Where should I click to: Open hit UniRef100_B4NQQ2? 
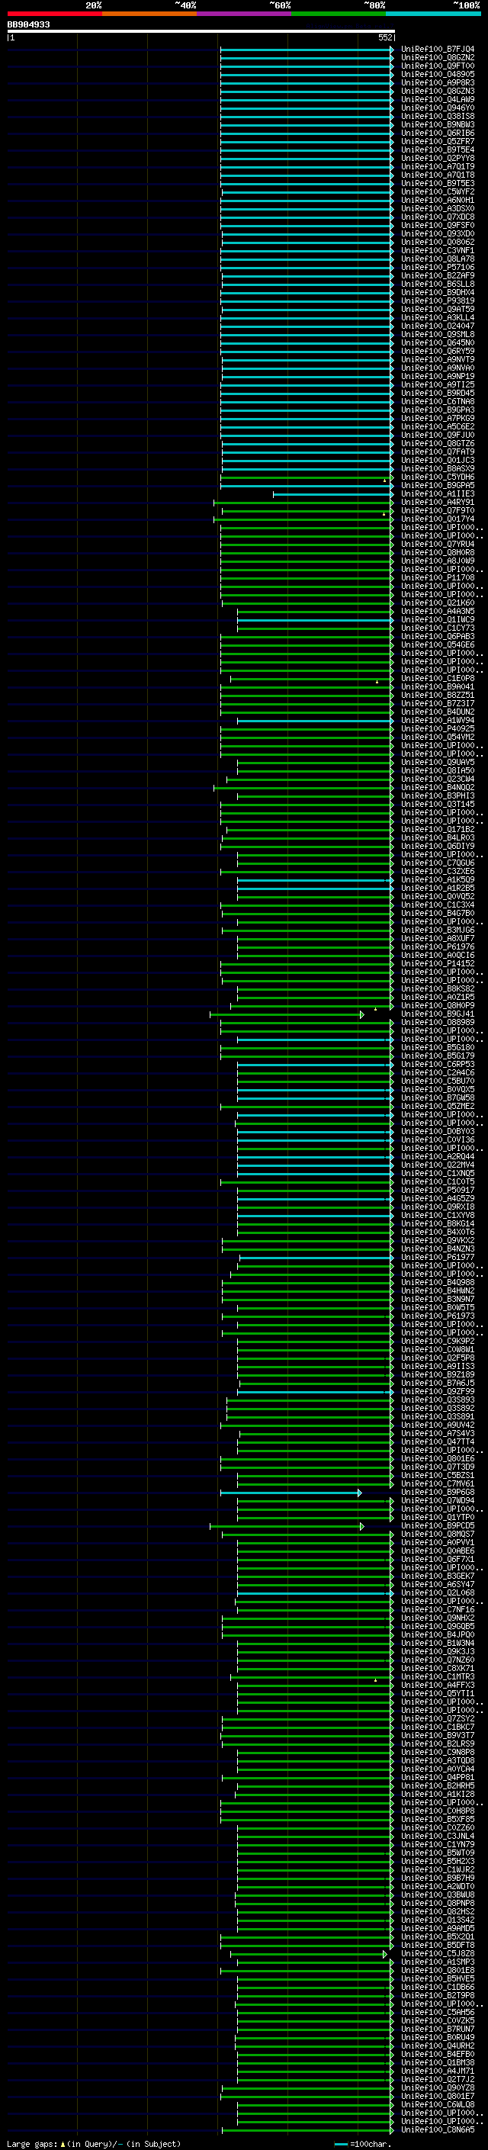point(438,787)
